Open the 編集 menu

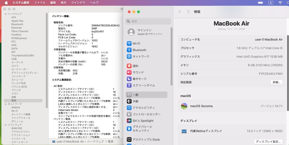pos(53,3)
